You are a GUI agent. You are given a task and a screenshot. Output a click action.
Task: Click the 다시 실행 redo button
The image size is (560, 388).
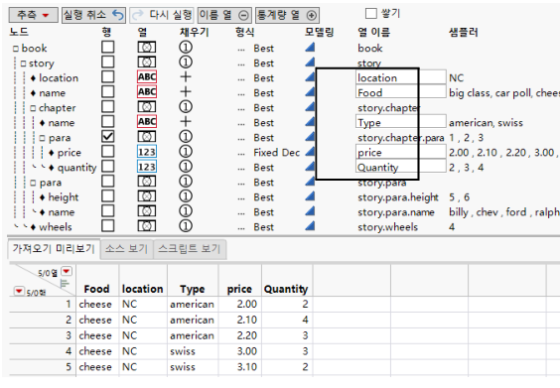[x=162, y=15]
